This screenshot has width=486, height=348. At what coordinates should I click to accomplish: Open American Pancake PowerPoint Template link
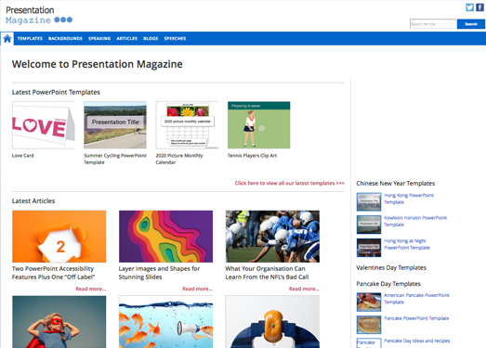point(416,299)
